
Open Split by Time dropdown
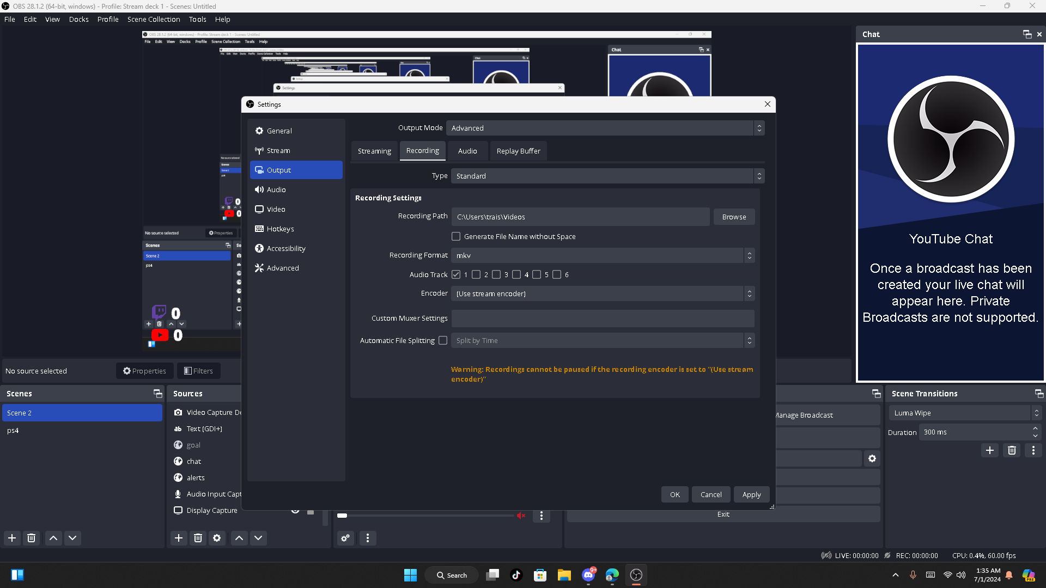pos(603,340)
